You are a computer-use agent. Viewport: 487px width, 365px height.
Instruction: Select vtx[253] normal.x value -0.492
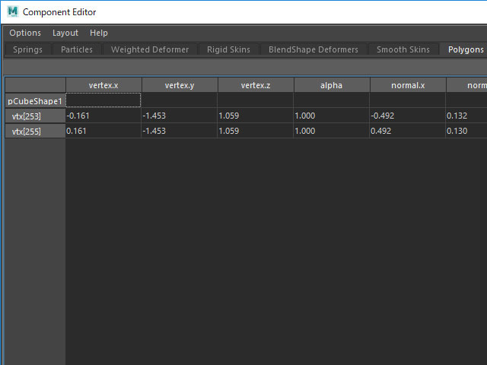[x=407, y=116]
